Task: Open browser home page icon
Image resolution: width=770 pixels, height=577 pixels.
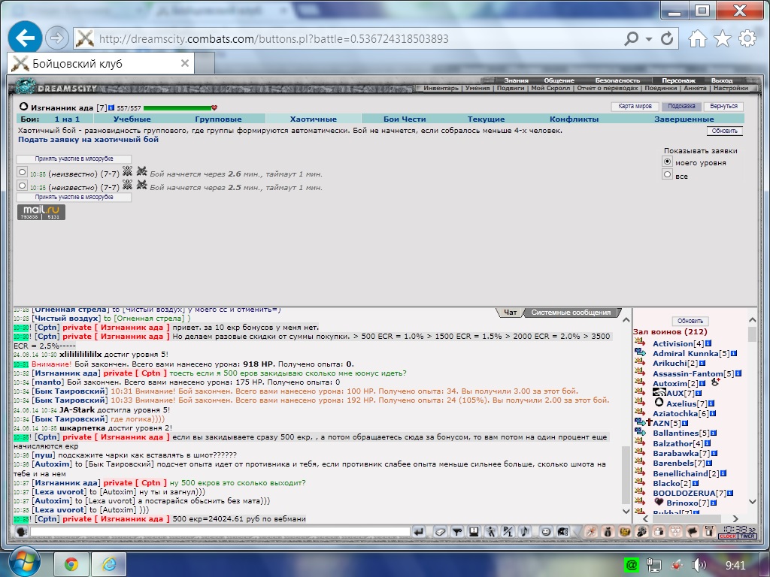Action: pos(698,38)
